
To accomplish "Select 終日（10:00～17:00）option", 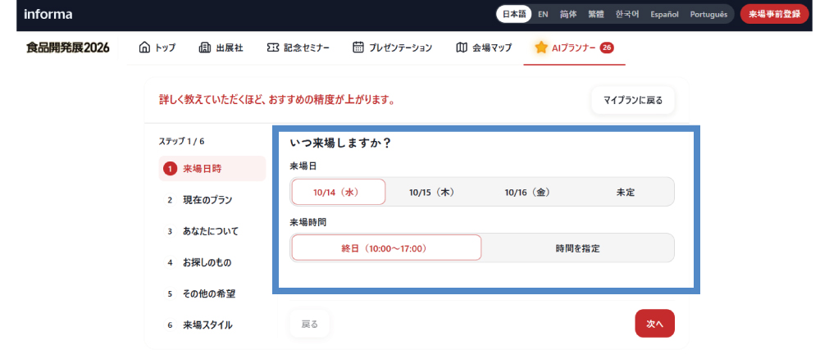I will click(x=386, y=248).
